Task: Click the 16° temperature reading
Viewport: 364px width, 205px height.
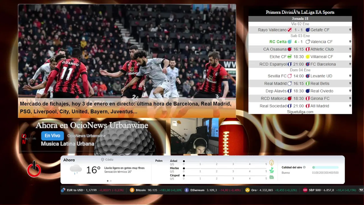Action: pyautogui.click(x=93, y=170)
